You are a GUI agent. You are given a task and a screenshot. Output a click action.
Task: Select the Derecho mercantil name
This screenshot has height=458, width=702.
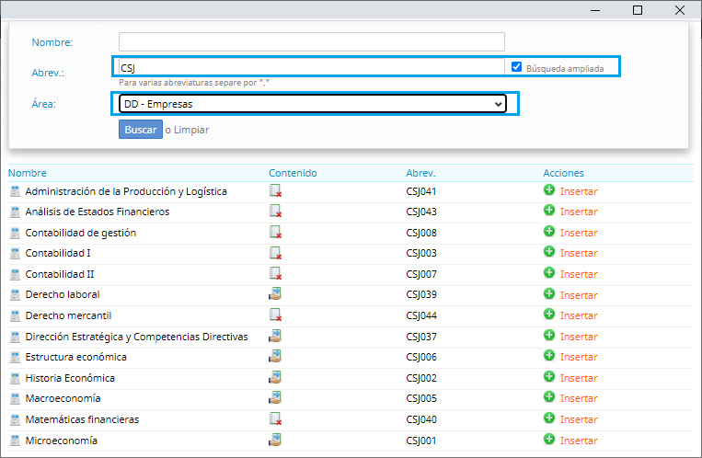coord(68,315)
